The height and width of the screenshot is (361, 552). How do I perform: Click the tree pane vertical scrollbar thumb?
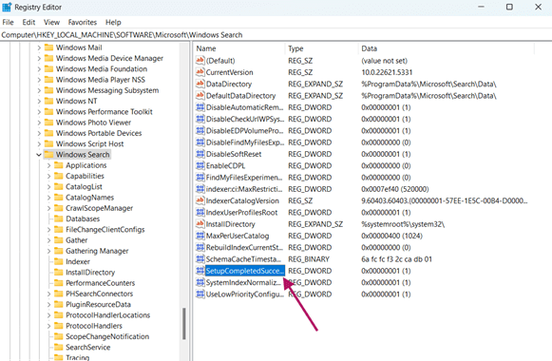(x=183, y=324)
